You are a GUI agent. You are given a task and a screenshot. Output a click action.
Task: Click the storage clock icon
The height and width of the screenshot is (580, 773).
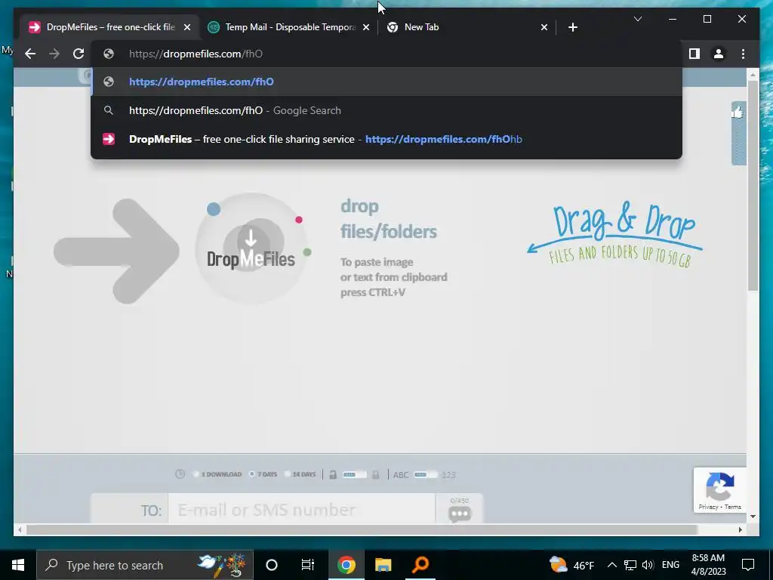(180, 474)
